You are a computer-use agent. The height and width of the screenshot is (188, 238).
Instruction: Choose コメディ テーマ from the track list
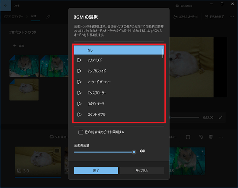(x=119, y=103)
